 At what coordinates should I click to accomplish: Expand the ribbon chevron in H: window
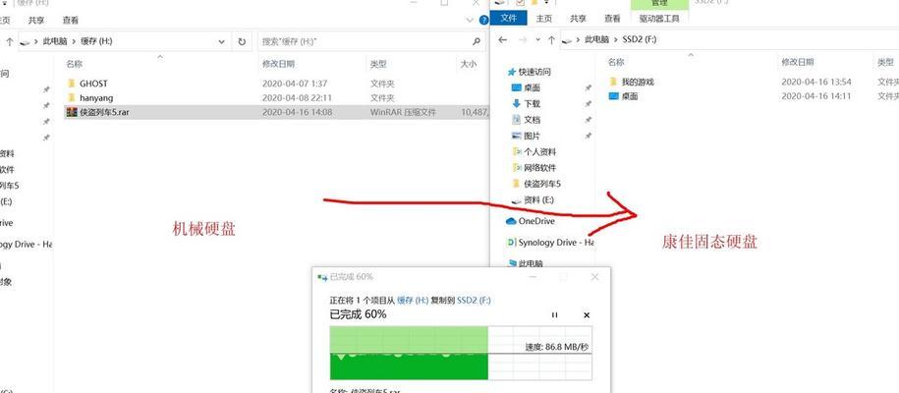470,20
